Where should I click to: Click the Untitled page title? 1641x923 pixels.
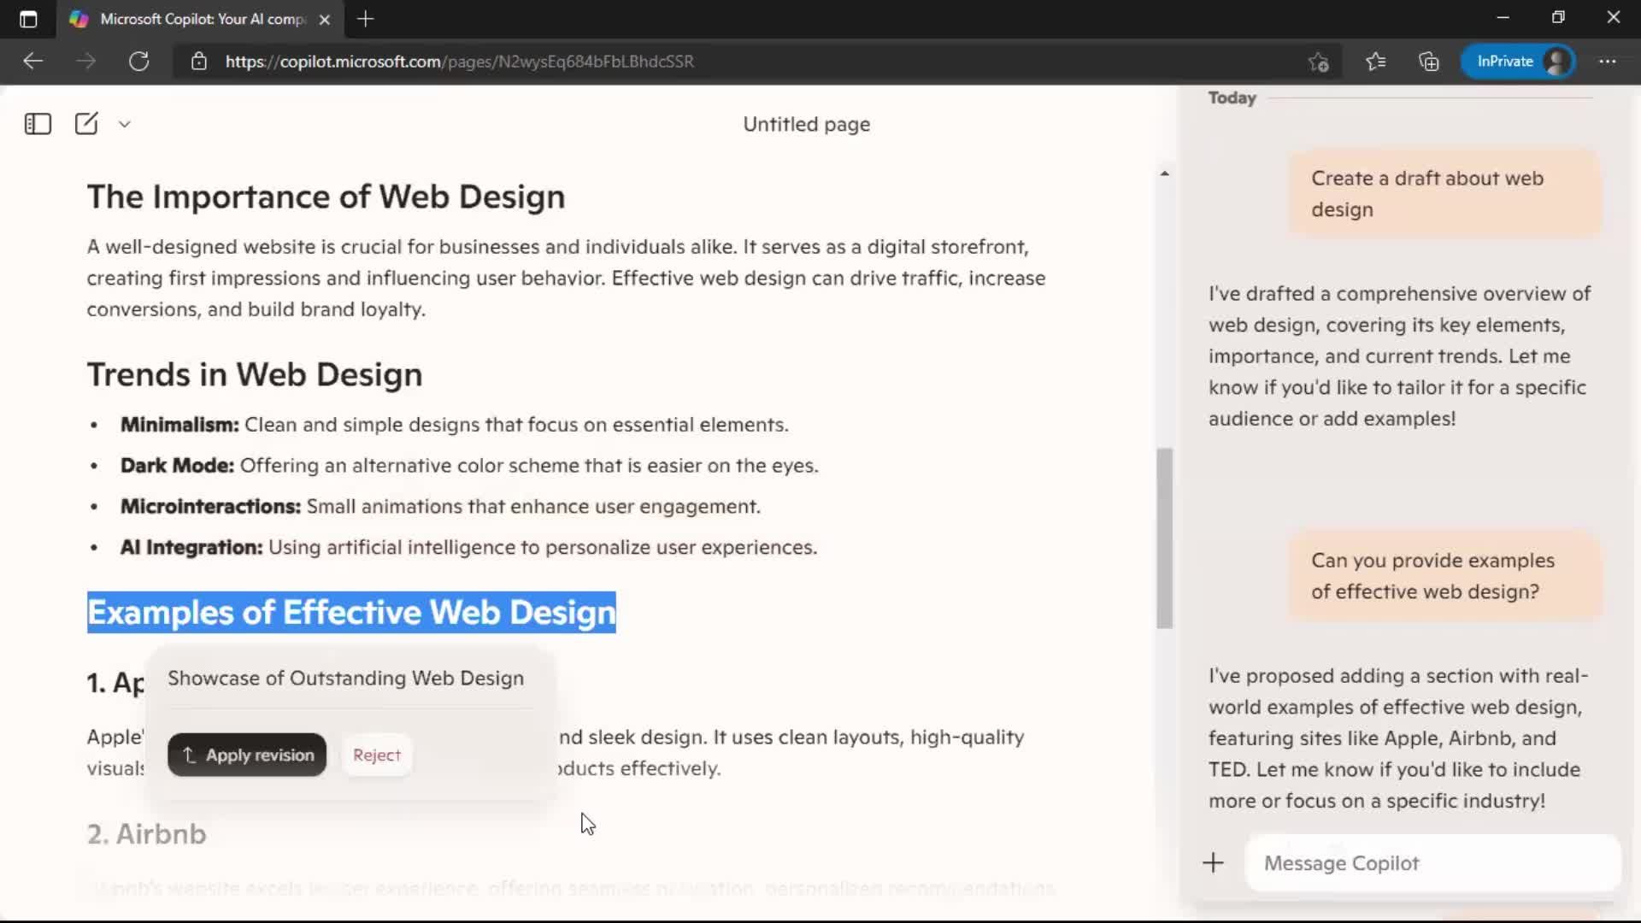click(806, 125)
